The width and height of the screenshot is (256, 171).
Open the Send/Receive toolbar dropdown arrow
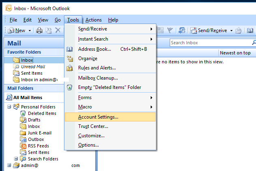tap(231, 30)
